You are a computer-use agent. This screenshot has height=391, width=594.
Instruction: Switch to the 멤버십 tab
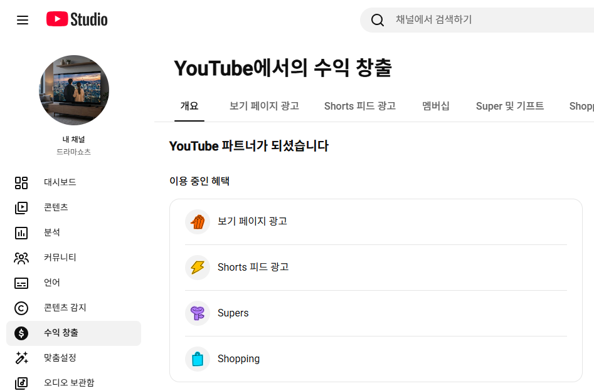click(436, 106)
